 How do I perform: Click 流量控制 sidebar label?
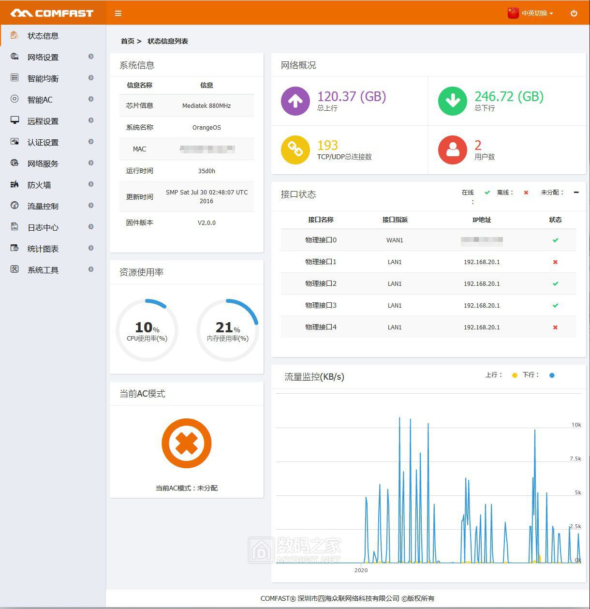pyautogui.click(x=43, y=206)
